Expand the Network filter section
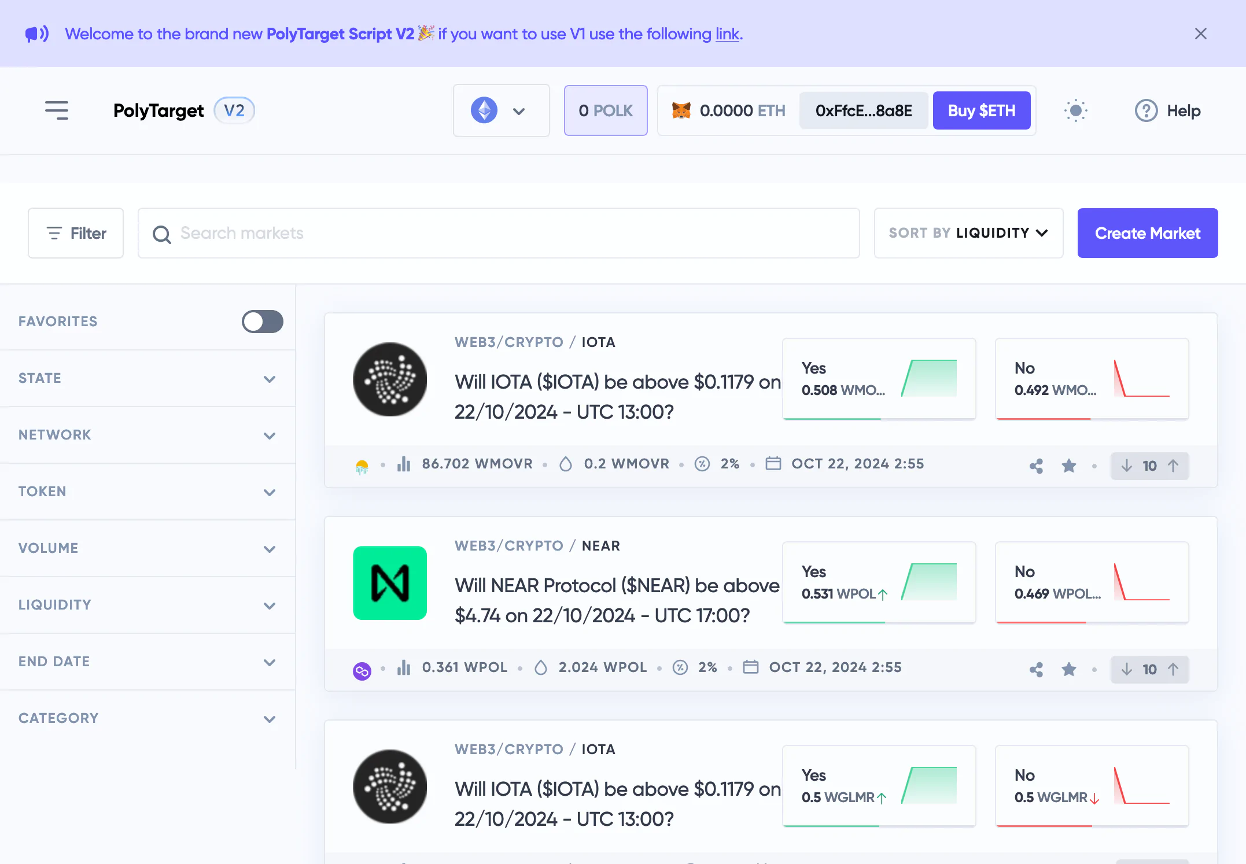The width and height of the screenshot is (1246, 864). coord(148,435)
